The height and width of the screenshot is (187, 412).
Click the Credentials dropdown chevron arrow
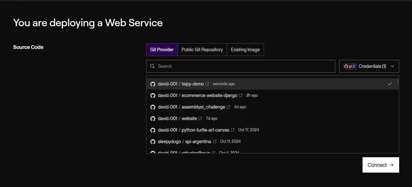pos(392,66)
